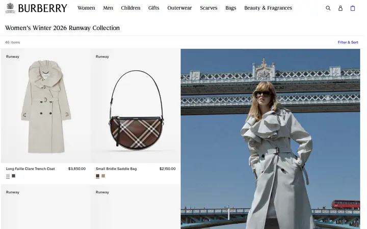Open the account profile icon

pos(340,8)
